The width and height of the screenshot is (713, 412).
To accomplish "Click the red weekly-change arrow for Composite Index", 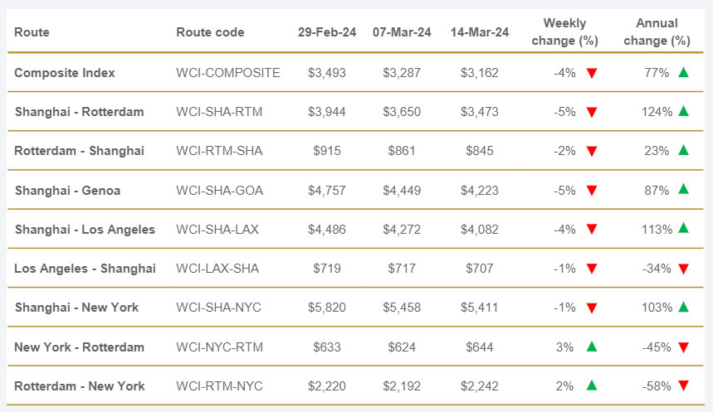I will (592, 73).
